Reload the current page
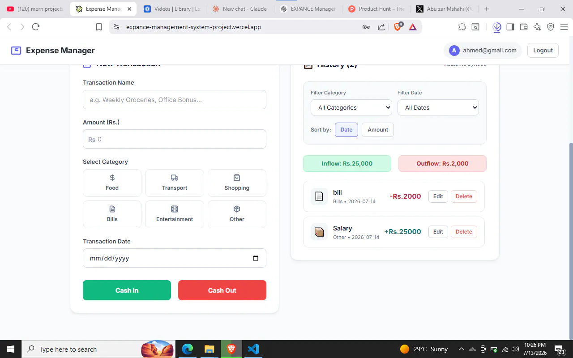 click(36, 27)
